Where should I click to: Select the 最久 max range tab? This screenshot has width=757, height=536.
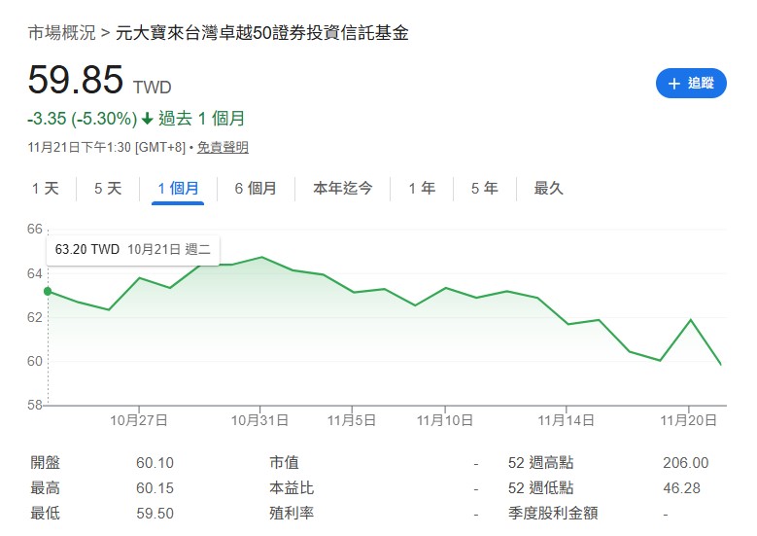click(x=548, y=188)
